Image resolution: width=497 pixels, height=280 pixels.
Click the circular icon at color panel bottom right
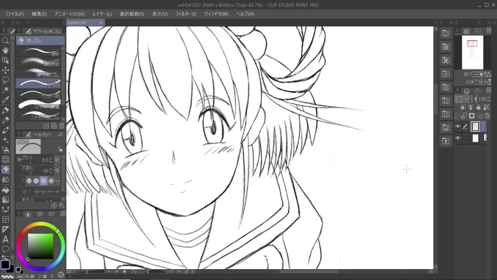point(61,274)
